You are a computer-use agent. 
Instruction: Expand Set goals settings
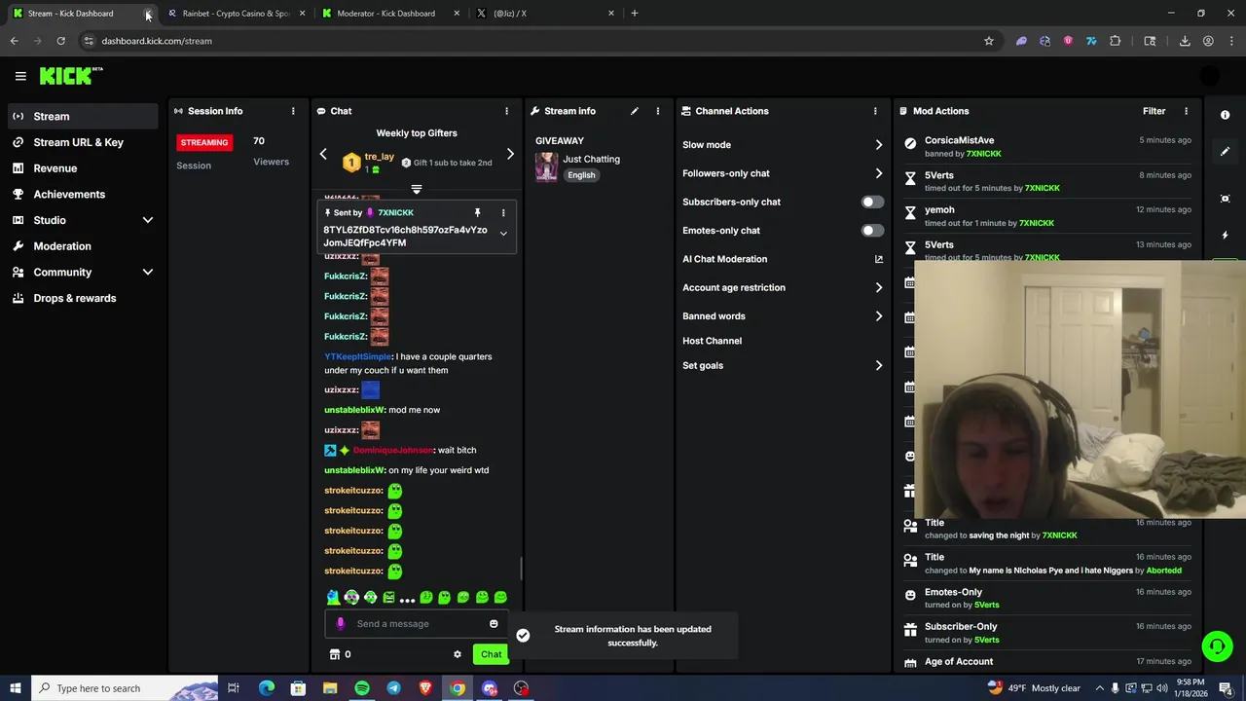pos(784,365)
